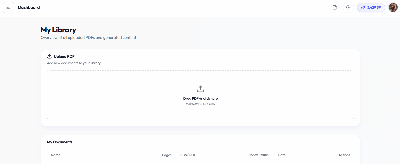
Task: Click the Actions column header
Action: [x=344, y=155]
